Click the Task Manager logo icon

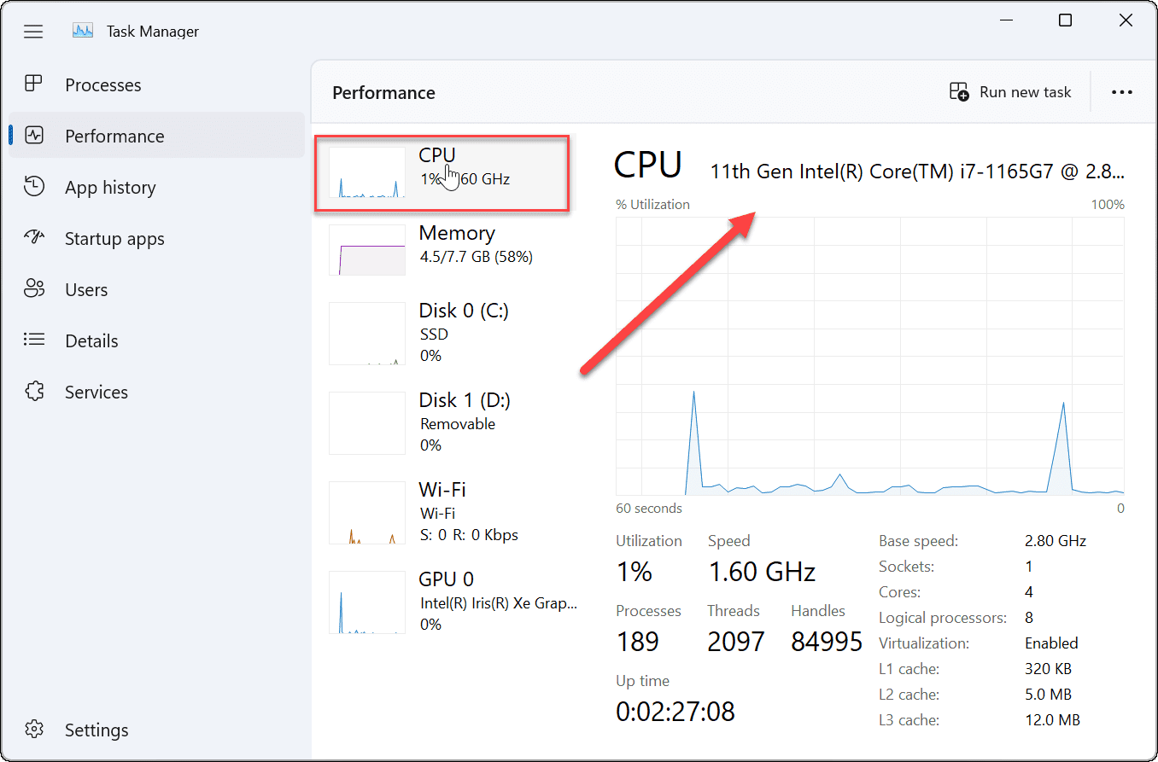[x=83, y=30]
